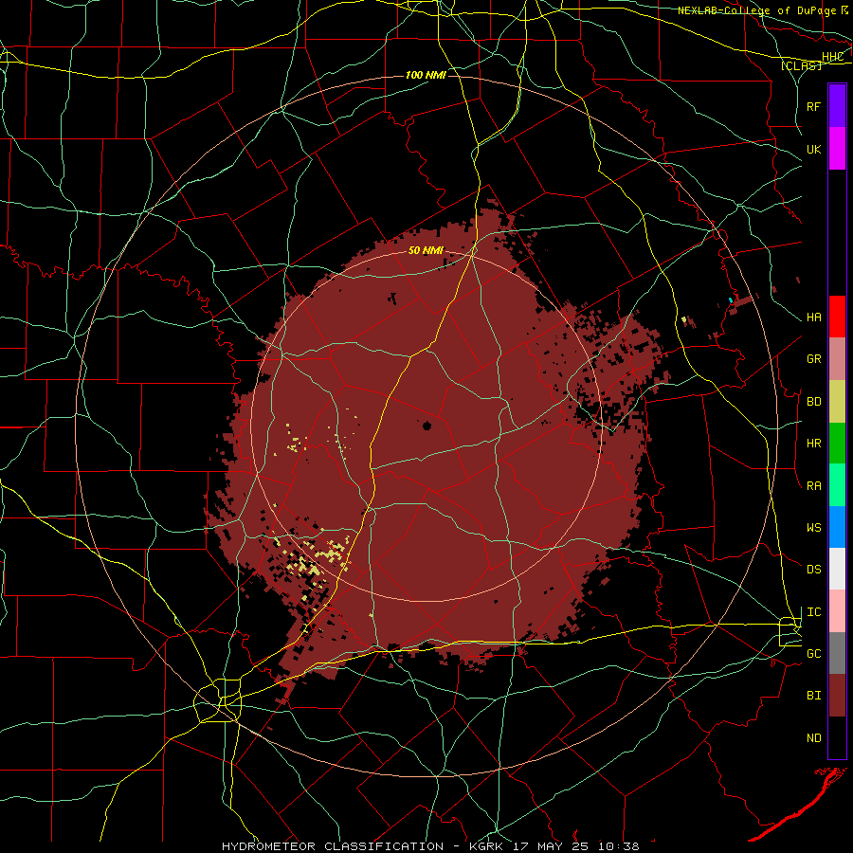Click the UK magenta legend swatch
Viewport: 853px width, 853px height.
tap(837, 148)
